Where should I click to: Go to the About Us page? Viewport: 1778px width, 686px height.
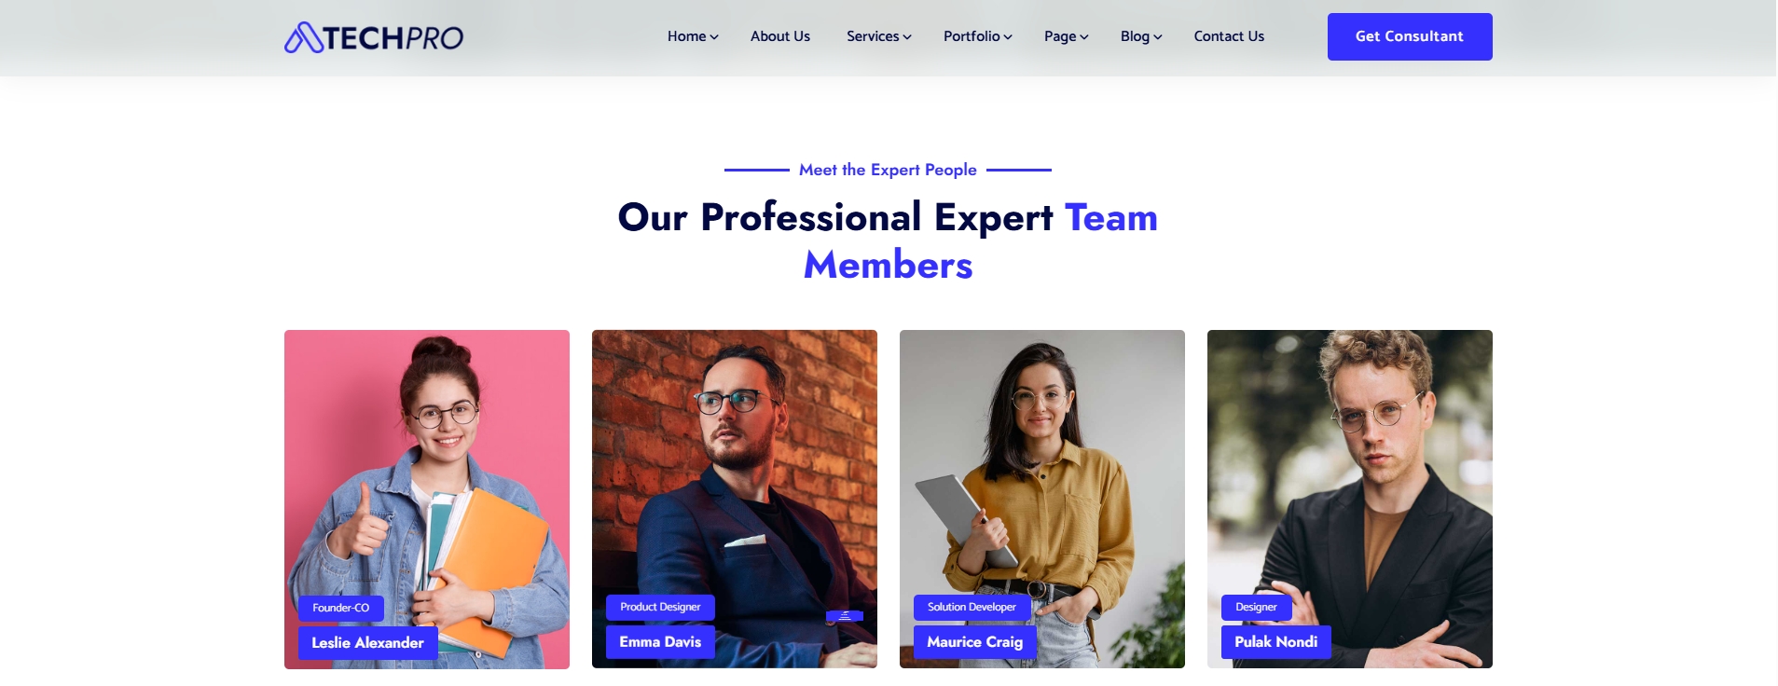click(x=780, y=36)
